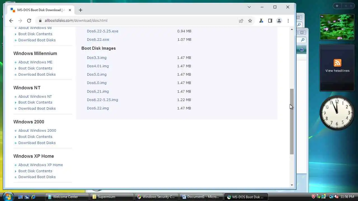Click the flower slideshow gadget picture

click(337, 27)
